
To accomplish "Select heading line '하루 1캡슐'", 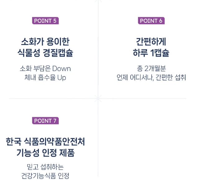I will pos(151,53).
